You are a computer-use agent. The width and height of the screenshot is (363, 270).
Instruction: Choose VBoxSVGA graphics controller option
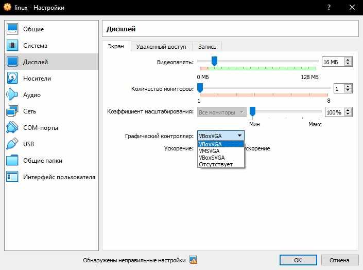click(x=220, y=158)
